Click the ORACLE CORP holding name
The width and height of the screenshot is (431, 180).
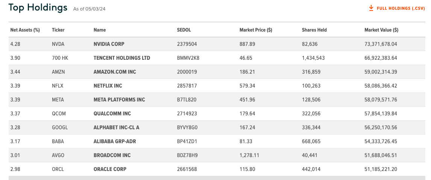tap(110, 169)
